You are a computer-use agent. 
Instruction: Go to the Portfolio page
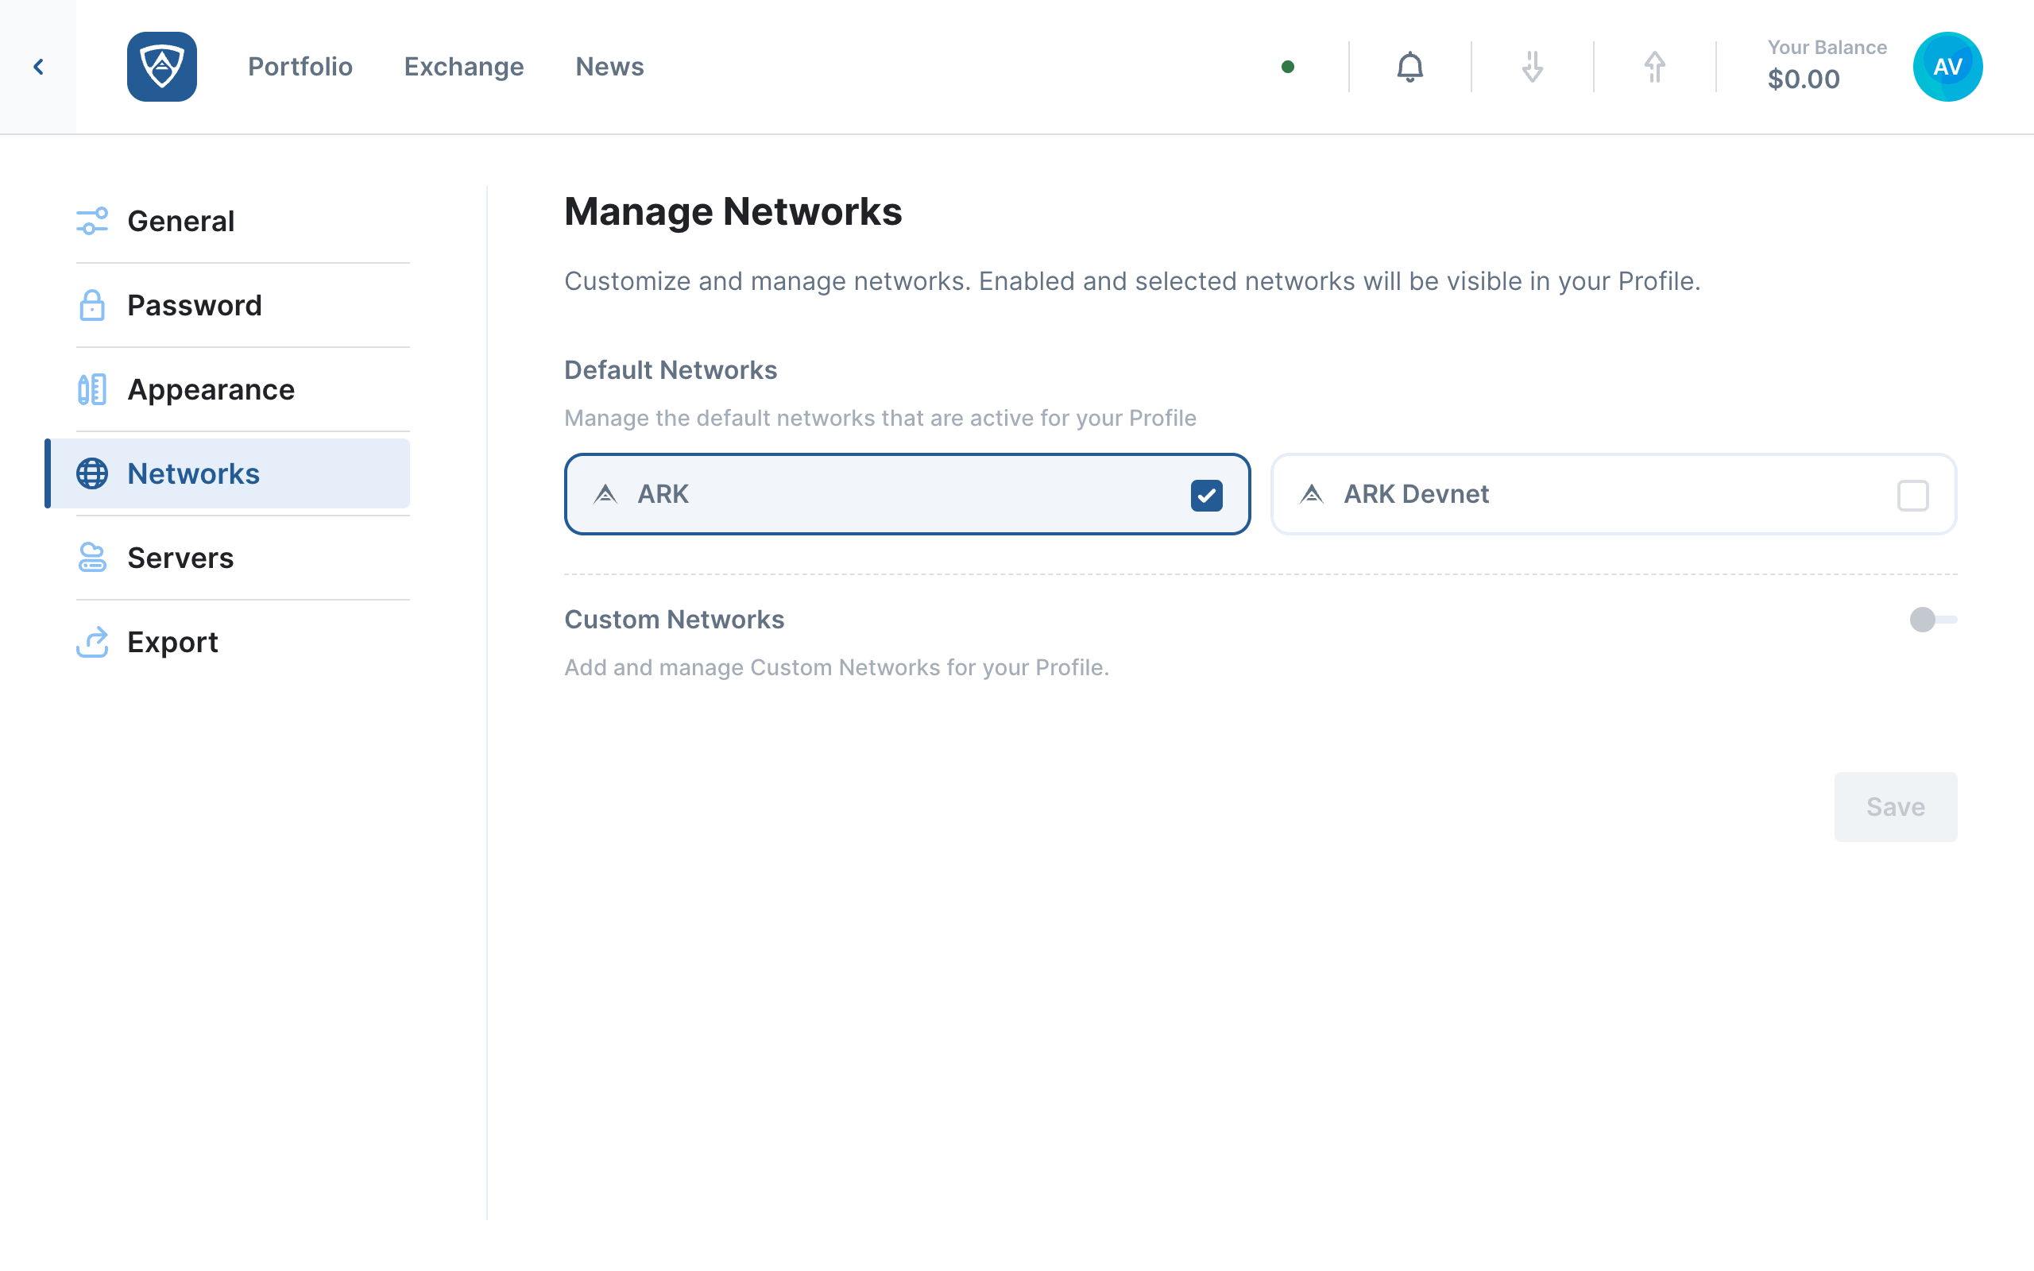click(x=300, y=67)
